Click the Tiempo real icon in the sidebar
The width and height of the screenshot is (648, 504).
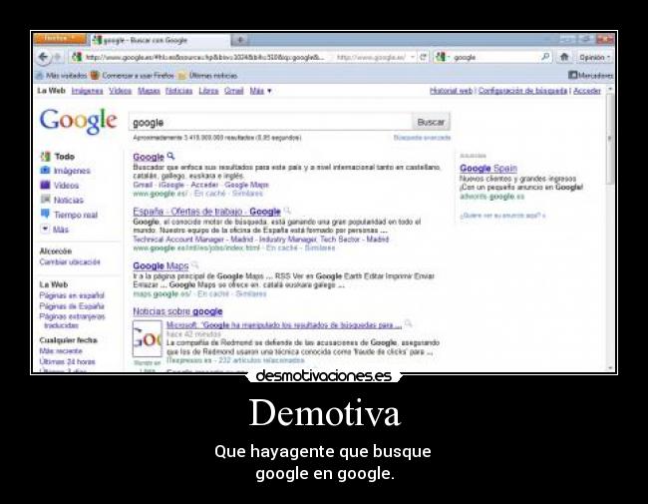click(45, 214)
